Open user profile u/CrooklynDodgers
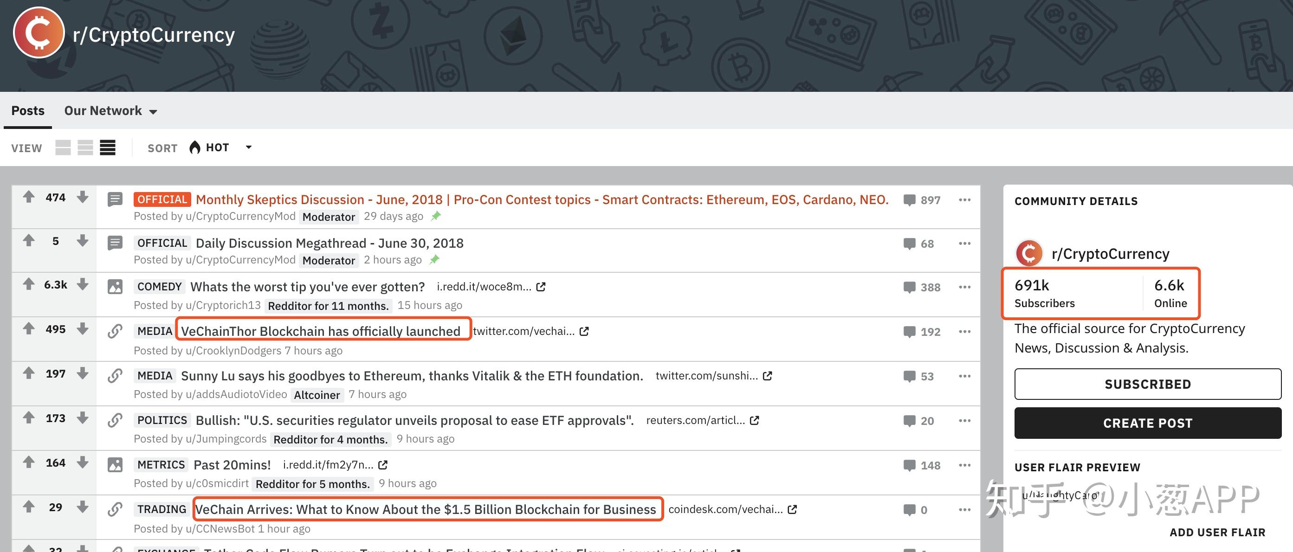Viewport: 1293px width, 552px height. coord(233,350)
